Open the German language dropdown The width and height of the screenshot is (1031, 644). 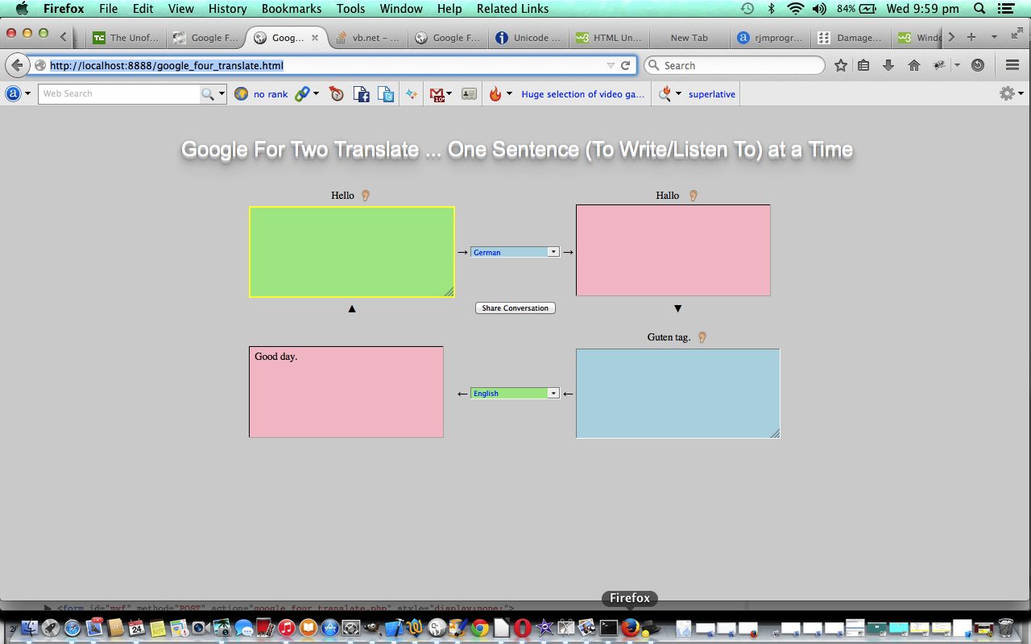515,252
